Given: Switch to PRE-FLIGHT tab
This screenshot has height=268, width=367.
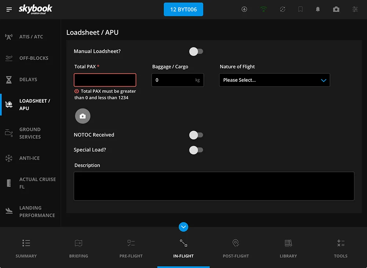Looking at the screenshot, I should click(x=131, y=248).
